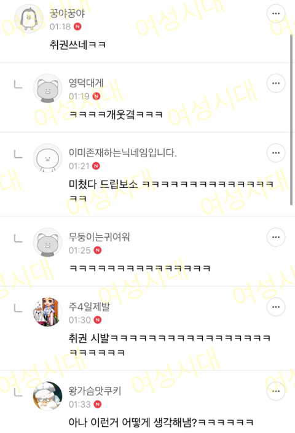Click the comment list vertical scrollbar
Screen dimensions: 295x433
click(291, 120)
